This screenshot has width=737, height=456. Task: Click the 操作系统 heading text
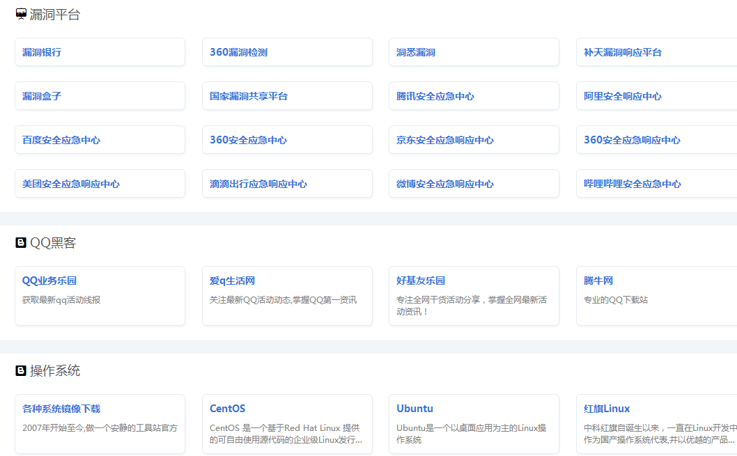click(x=55, y=371)
